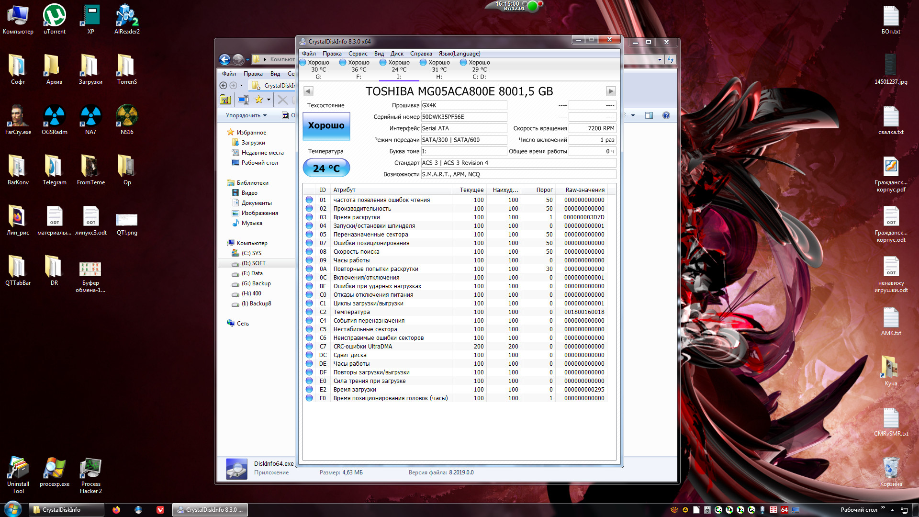Screen dimensions: 919x517
Task: Show the previous disk with left arrow
Action: click(x=308, y=91)
